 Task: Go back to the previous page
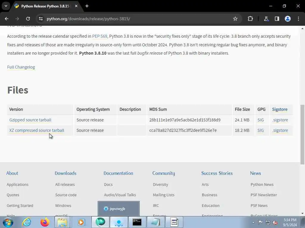click(7, 19)
